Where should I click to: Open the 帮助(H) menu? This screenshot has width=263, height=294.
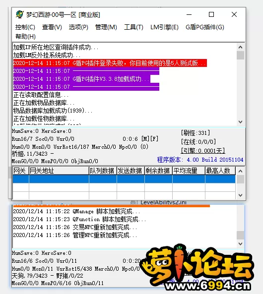(x=25, y=36)
